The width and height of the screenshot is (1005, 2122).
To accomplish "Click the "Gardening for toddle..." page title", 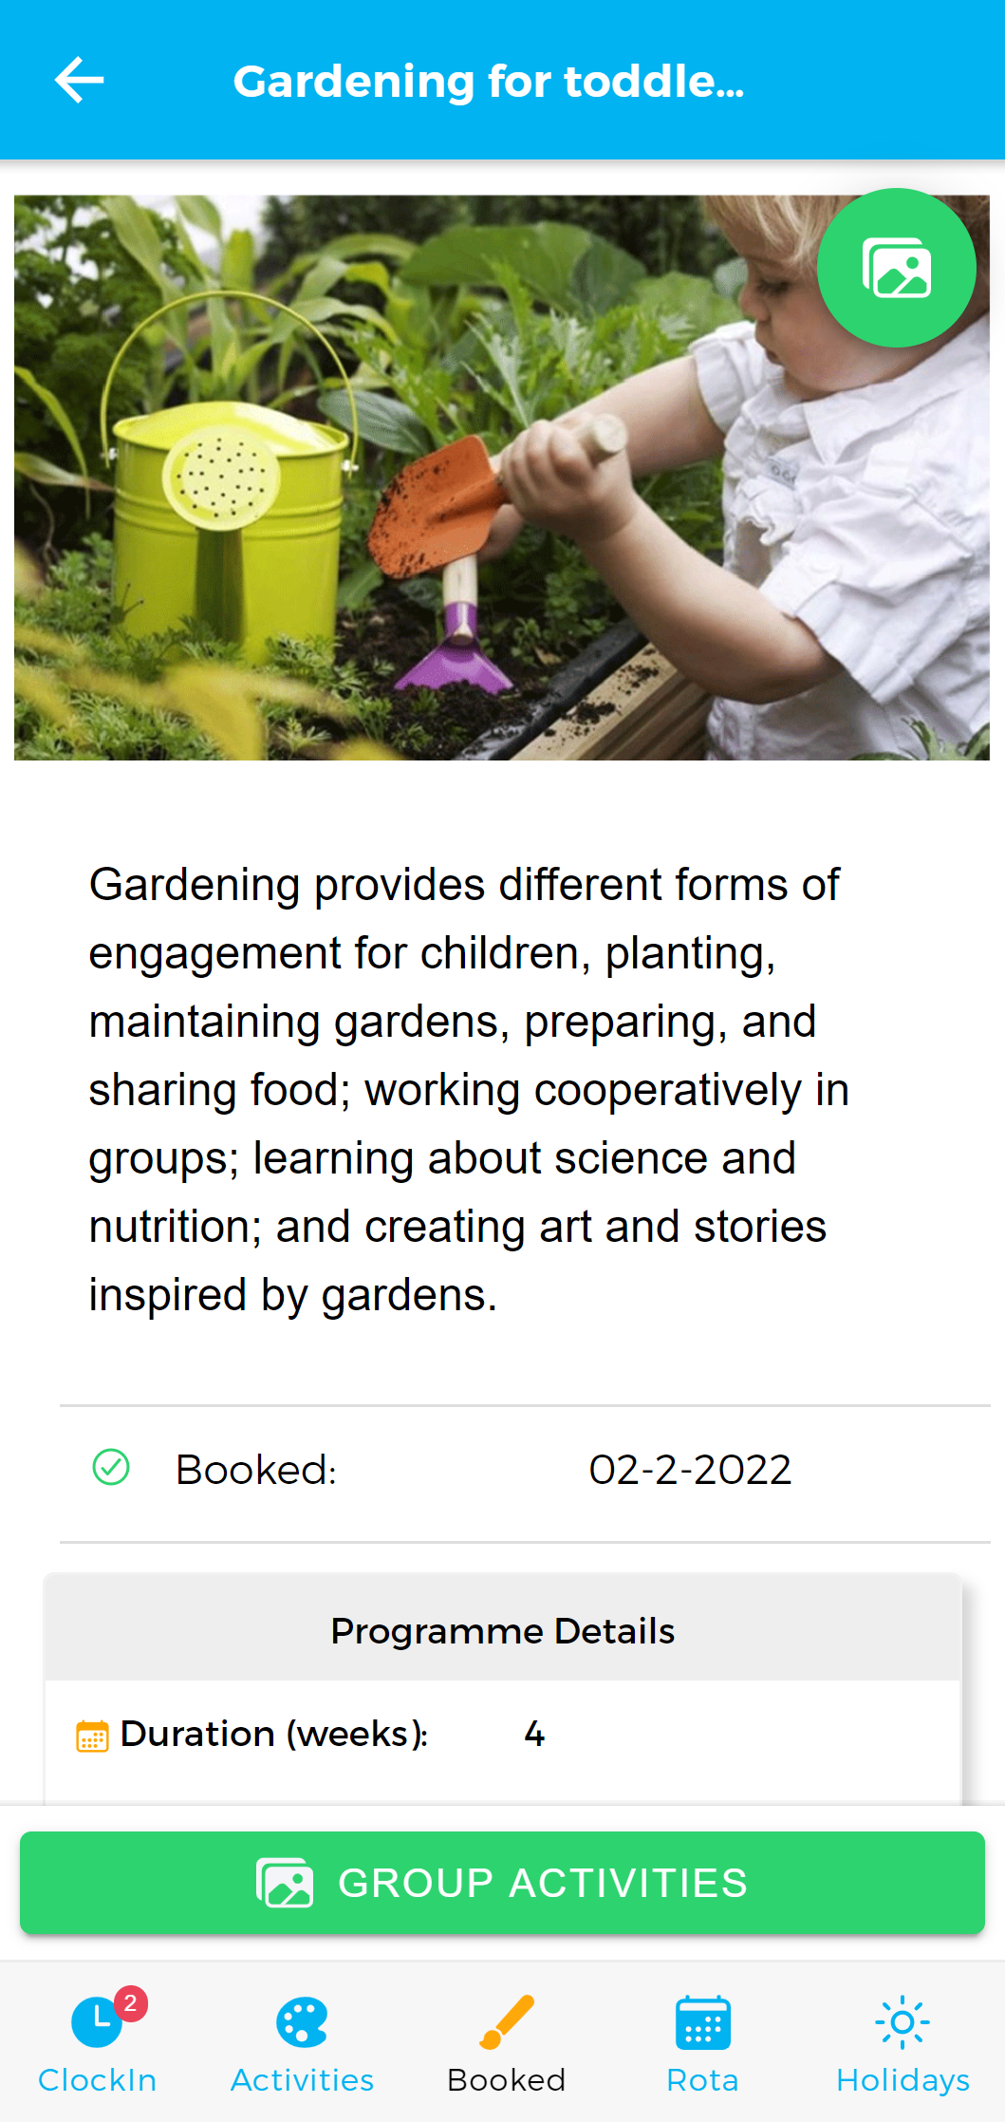I will tap(489, 82).
